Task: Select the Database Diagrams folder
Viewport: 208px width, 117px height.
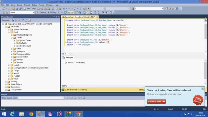Action: pyautogui.click(x=24, y=35)
